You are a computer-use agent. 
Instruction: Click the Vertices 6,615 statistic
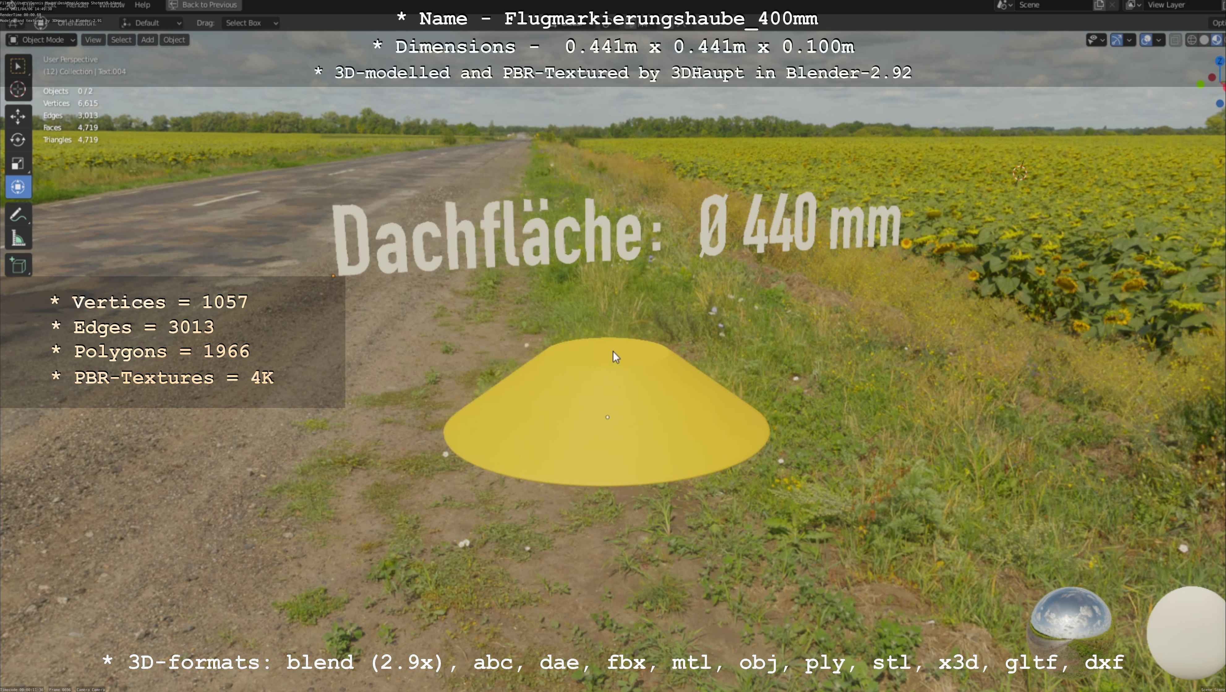[x=70, y=103]
